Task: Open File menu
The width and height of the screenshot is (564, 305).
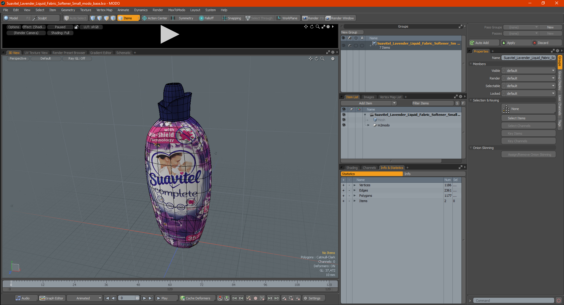Action: (6, 10)
